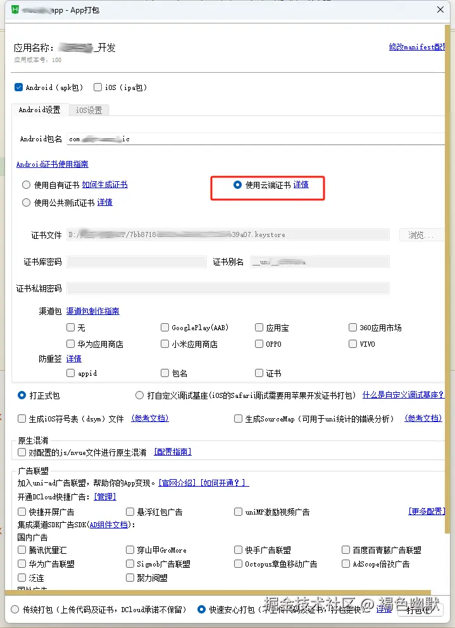Open the 什么是自定义调试基座? link
This screenshot has height=628, width=455.
(x=403, y=395)
